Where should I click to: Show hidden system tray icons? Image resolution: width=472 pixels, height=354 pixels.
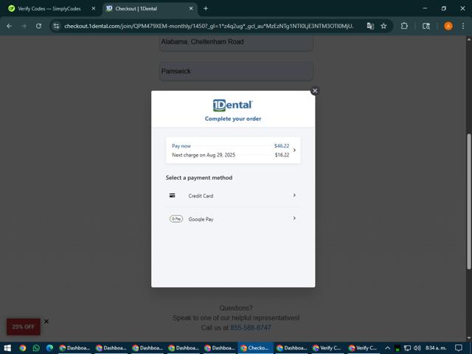(x=387, y=348)
